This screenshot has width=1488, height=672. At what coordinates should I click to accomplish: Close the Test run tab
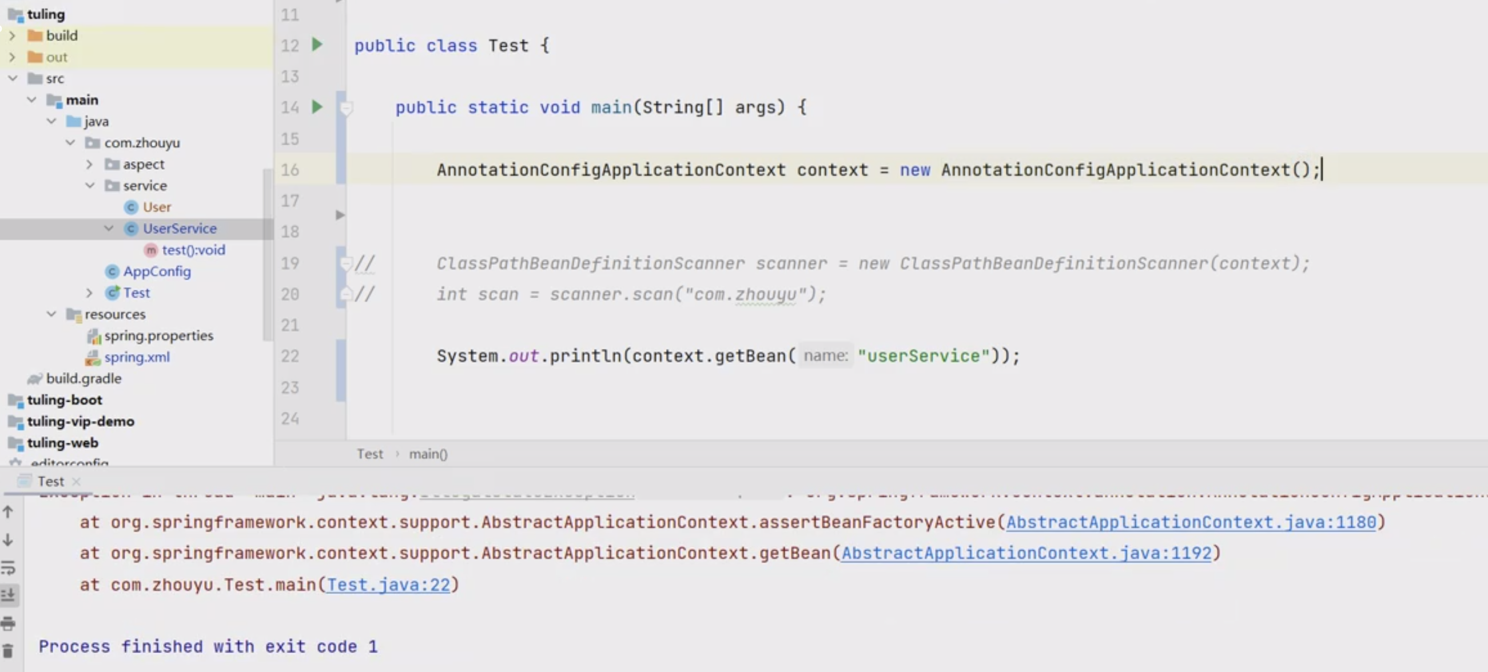click(x=76, y=481)
